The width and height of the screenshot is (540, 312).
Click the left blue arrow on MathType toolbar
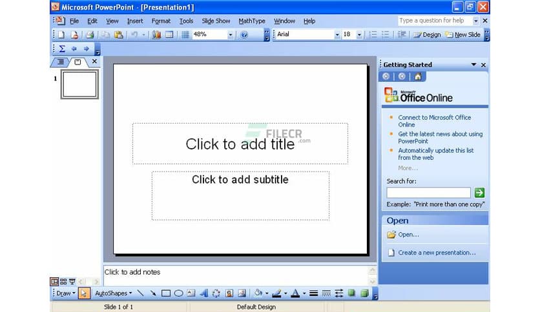point(74,49)
